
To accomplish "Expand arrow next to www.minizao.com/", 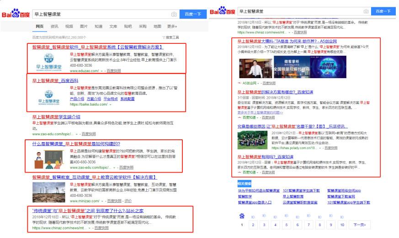I will (102, 201).
